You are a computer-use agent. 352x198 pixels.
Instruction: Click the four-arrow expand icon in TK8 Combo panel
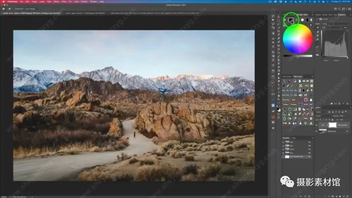coord(300,86)
